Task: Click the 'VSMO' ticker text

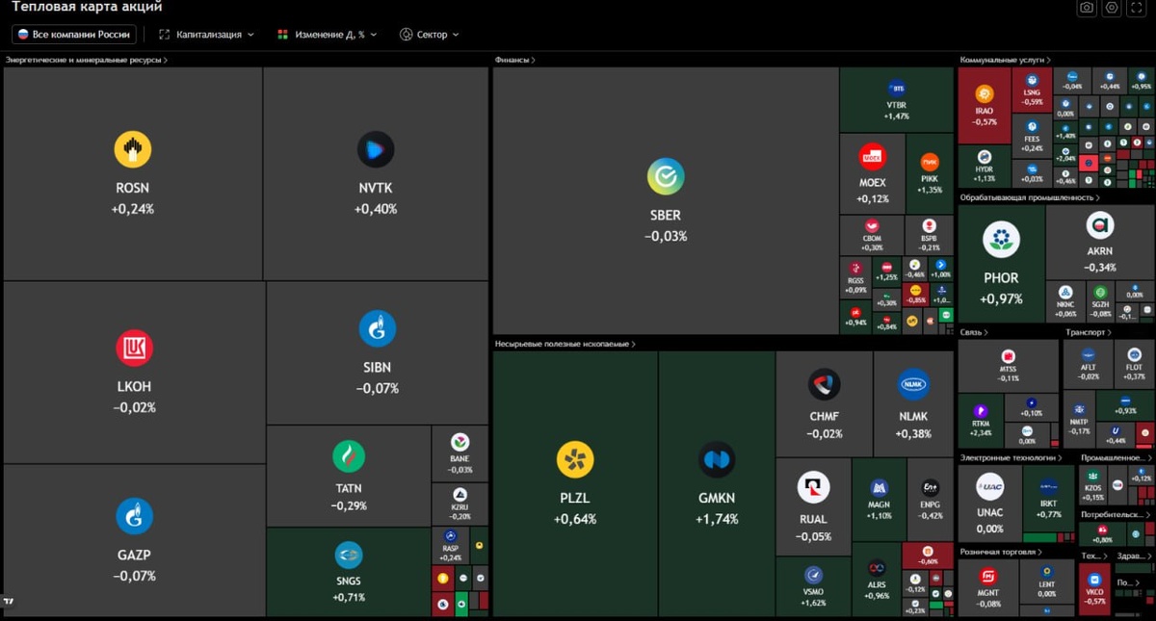Action: point(813,592)
